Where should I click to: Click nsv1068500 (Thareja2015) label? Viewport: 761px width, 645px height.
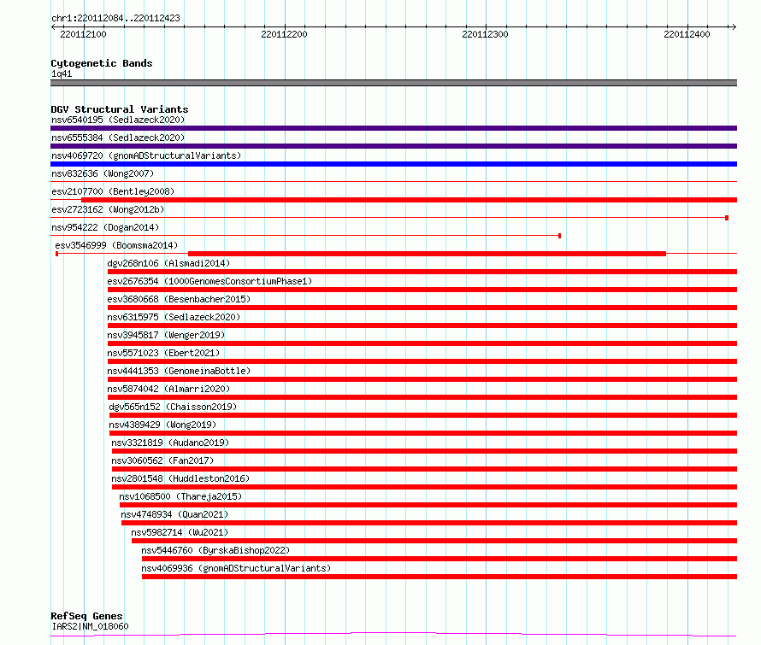(x=180, y=496)
